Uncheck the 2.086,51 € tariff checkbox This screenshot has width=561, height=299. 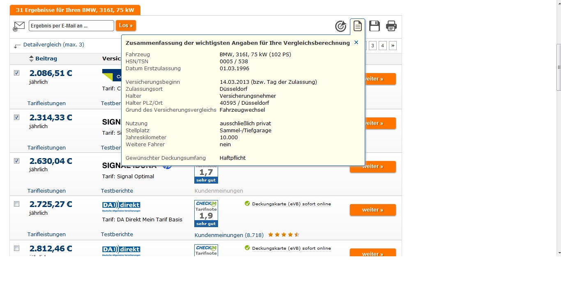17,73
